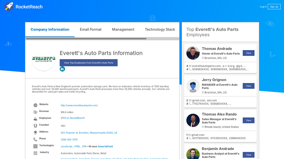This screenshot has width=284, height=159.
Task: View Jerry Grignon's profile
Action: pyautogui.click(x=248, y=86)
